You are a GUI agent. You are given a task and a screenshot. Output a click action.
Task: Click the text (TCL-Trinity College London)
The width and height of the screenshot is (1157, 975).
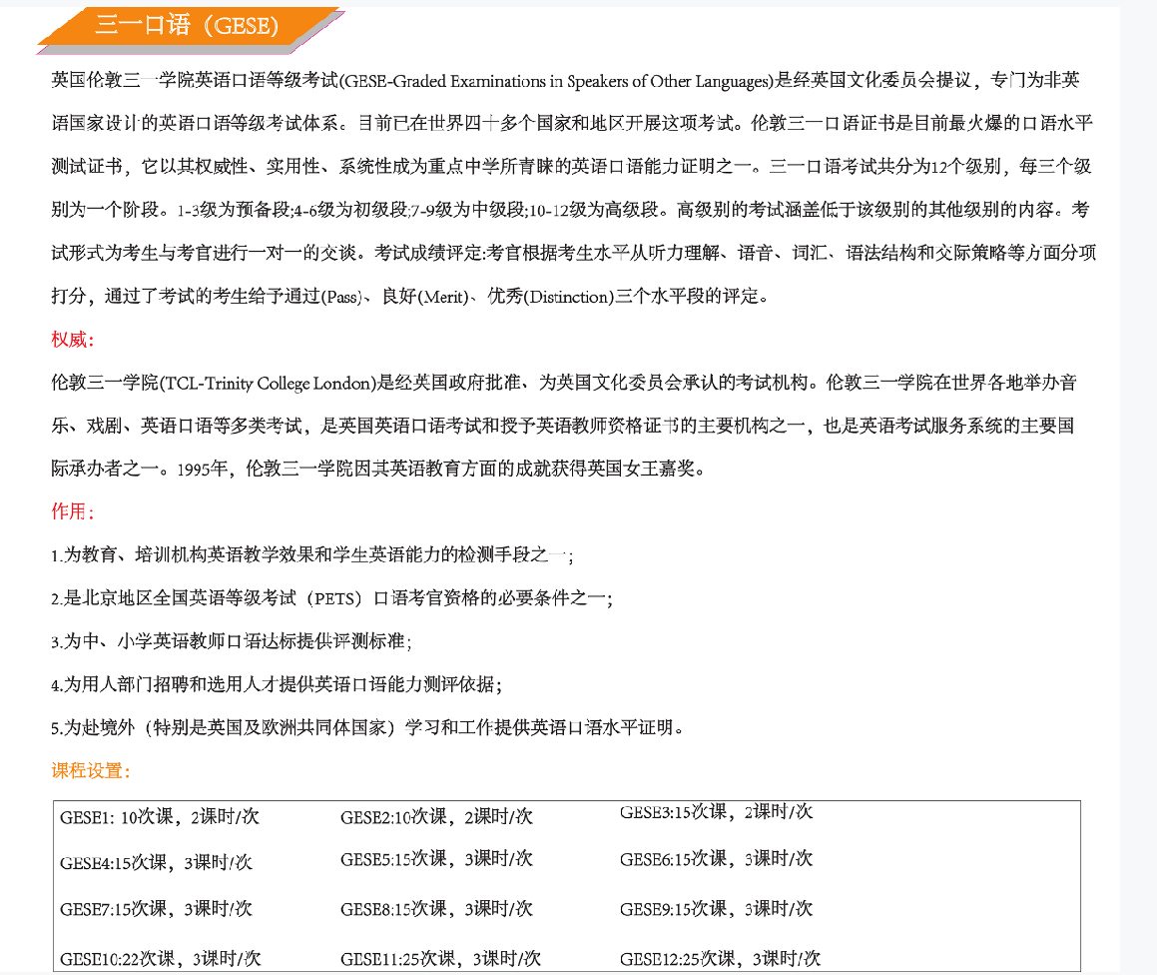[268, 383]
